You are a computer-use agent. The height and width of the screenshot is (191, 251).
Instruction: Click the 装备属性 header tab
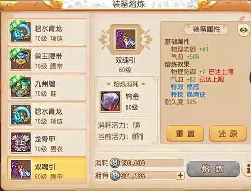pos(206,29)
